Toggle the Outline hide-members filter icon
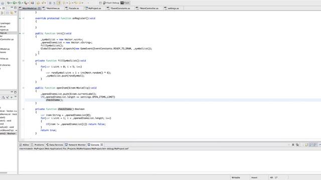The width and height of the screenshot is (321, 180). coord(8,97)
